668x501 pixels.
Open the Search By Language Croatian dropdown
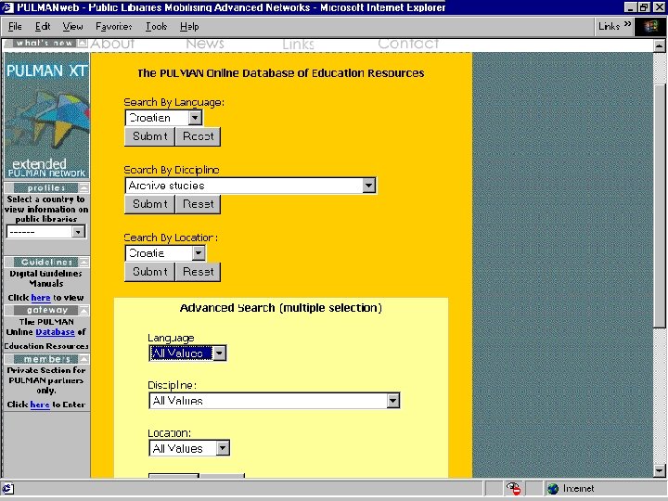(x=163, y=118)
